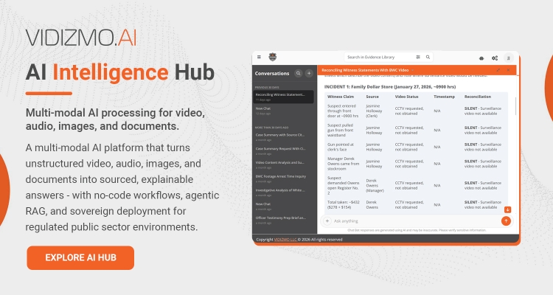Click the shield badge portal logo
553x295 pixels.
click(273, 57)
